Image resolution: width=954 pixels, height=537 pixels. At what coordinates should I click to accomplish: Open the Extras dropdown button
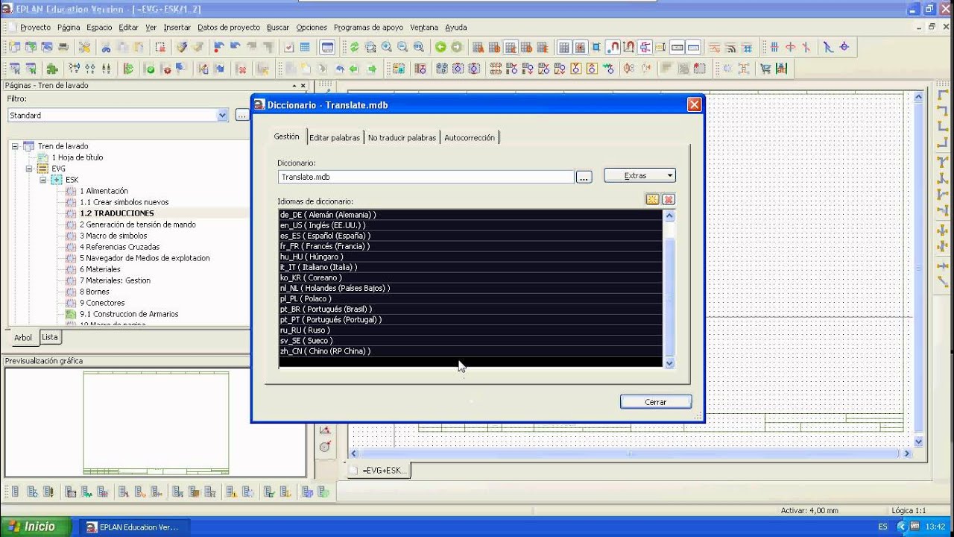pyautogui.click(x=639, y=176)
